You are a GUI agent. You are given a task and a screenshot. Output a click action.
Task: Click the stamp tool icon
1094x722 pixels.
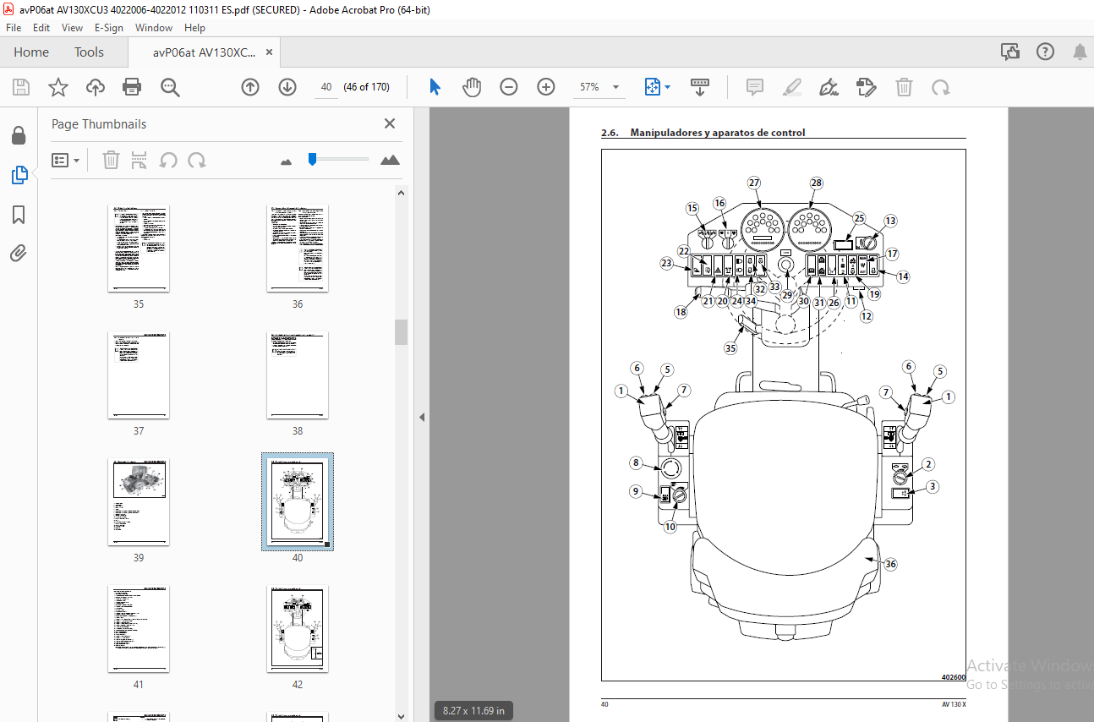point(867,87)
